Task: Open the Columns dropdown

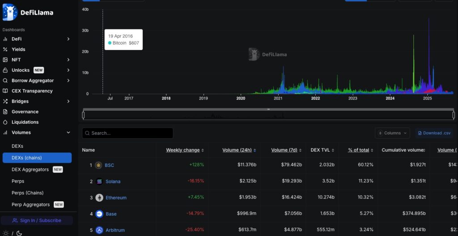Action: (x=393, y=133)
